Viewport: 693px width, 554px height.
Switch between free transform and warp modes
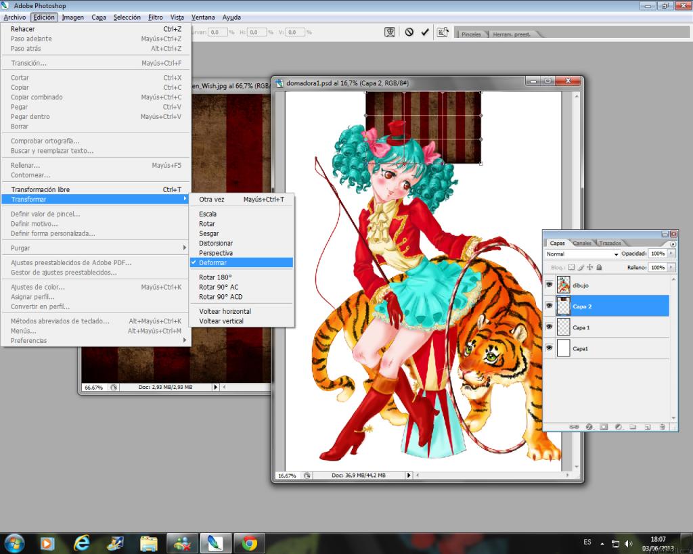point(390,32)
